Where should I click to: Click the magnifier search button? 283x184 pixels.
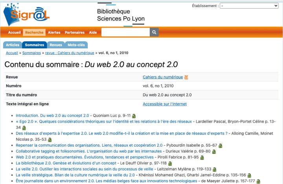point(154,32)
